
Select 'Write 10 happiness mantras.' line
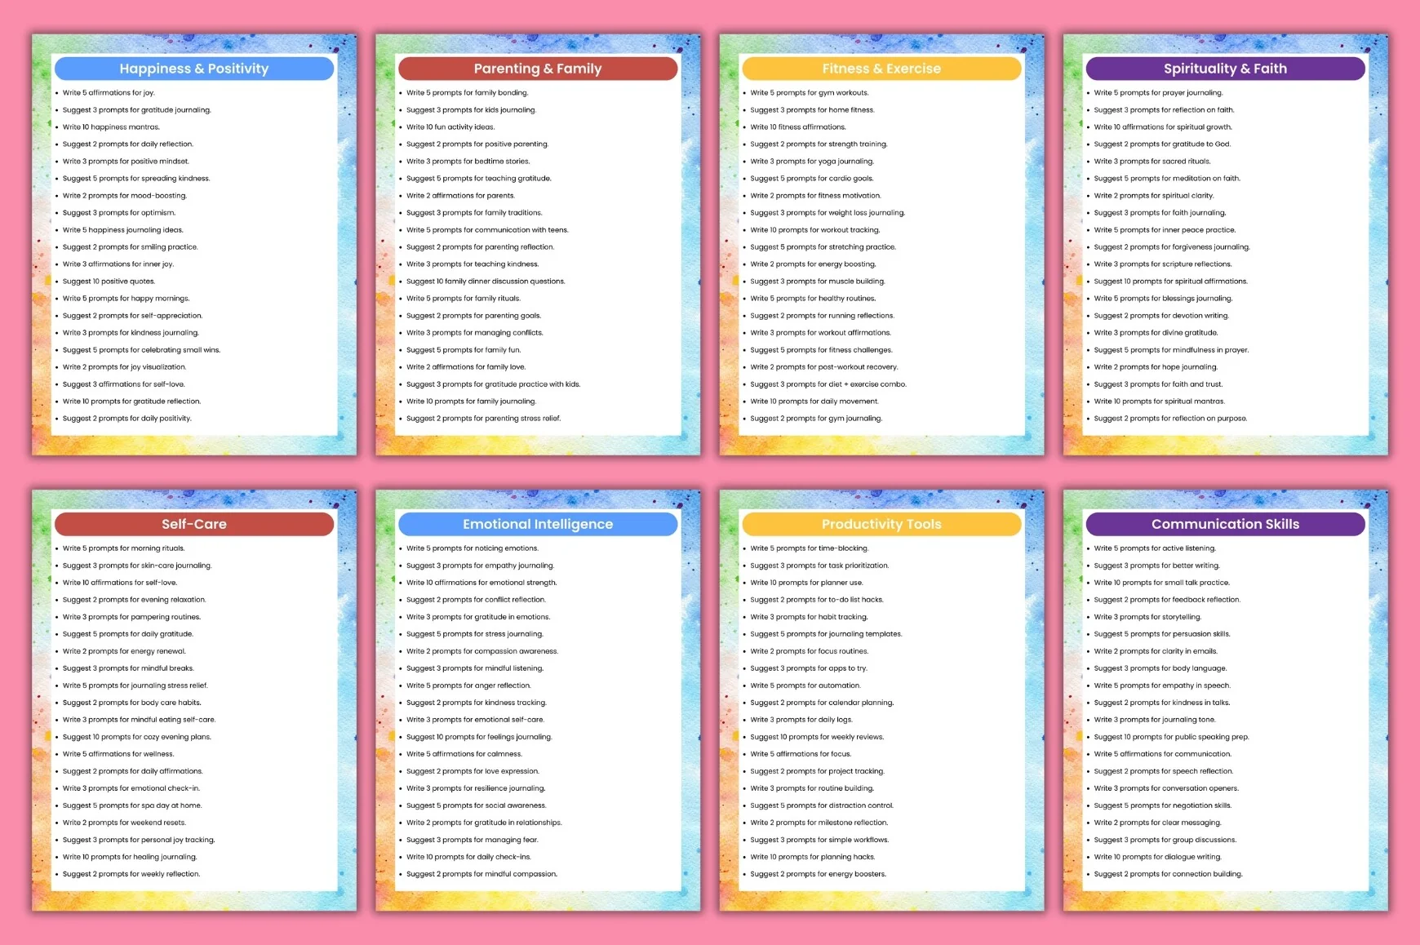pyautogui.click(x=111, y=127)
